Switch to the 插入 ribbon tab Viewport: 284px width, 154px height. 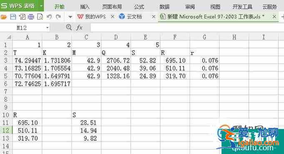[85, 7]
